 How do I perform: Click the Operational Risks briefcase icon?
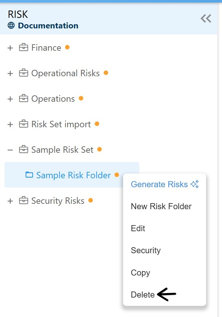(x=24, y=73)
